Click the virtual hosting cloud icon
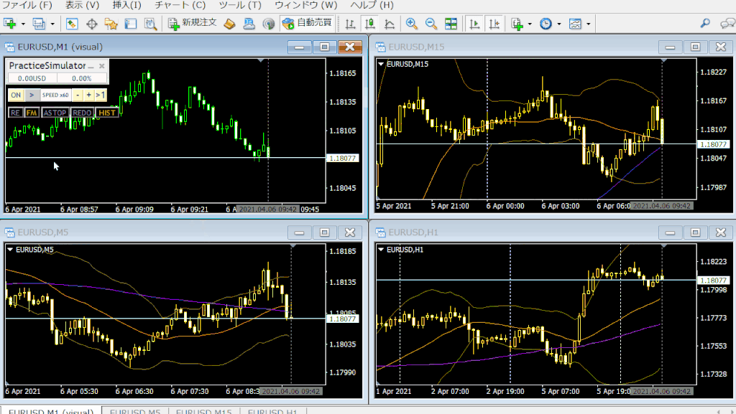The width and height of the screenshot is (736, 414). click(x=249, y=24)
